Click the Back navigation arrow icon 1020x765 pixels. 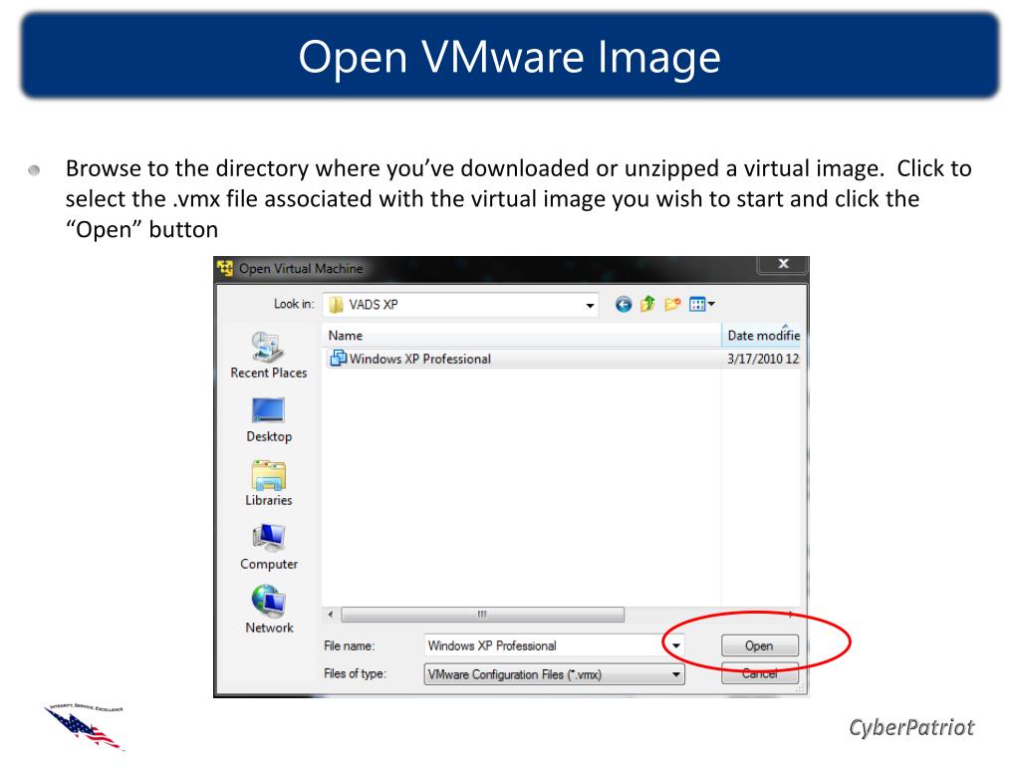tap(623, 305)
